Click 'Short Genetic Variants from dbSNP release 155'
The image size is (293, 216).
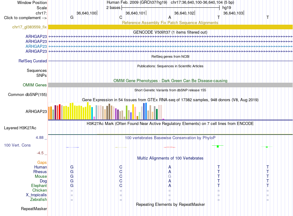tap(170, 90)
